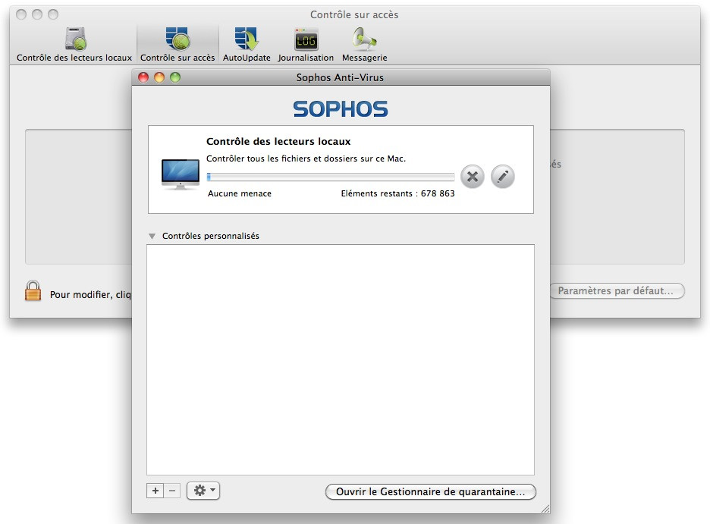
Task: Click Paramètres par défaut
Action: point(617,290)
